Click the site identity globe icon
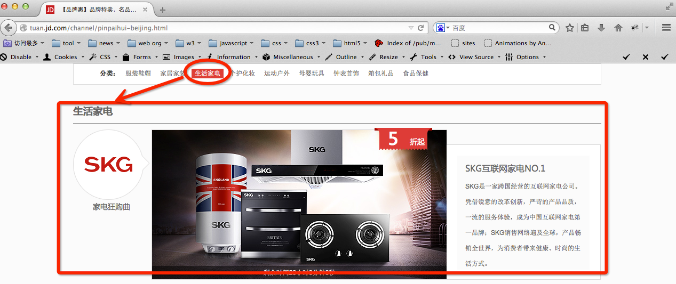This screenshot has width=676, height=284. tap(23, 28)
